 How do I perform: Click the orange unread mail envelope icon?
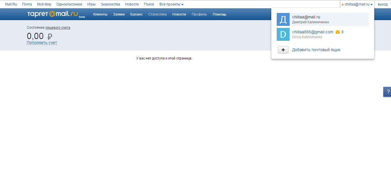tap(338, 32)
